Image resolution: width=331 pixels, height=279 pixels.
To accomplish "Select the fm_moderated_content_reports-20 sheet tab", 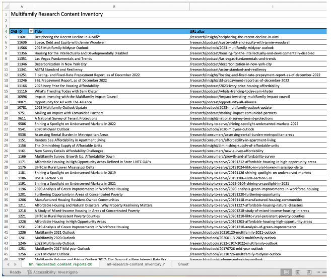I will point(60,264).
